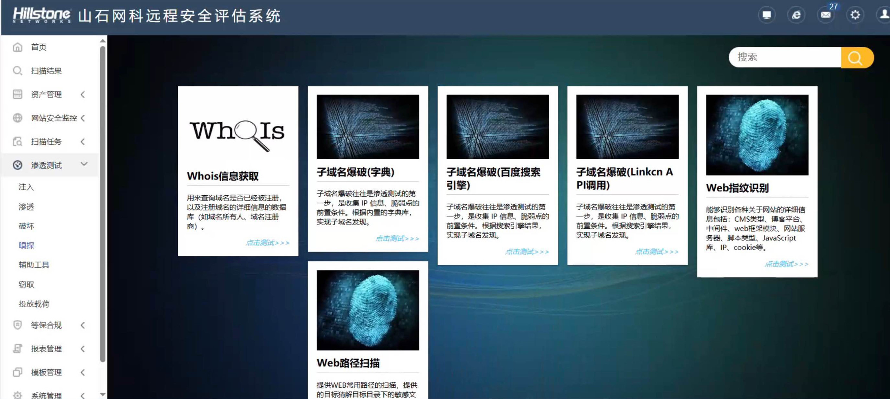Expand the 资产管理 section chevron
Screen dimensions: 890x399
83,94
